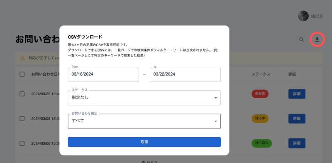Open 詳細 for the 未対応 row
Image resolution: width=332 pixels, height=163 pixels.
pyautogui.click(x=297, y=94)
